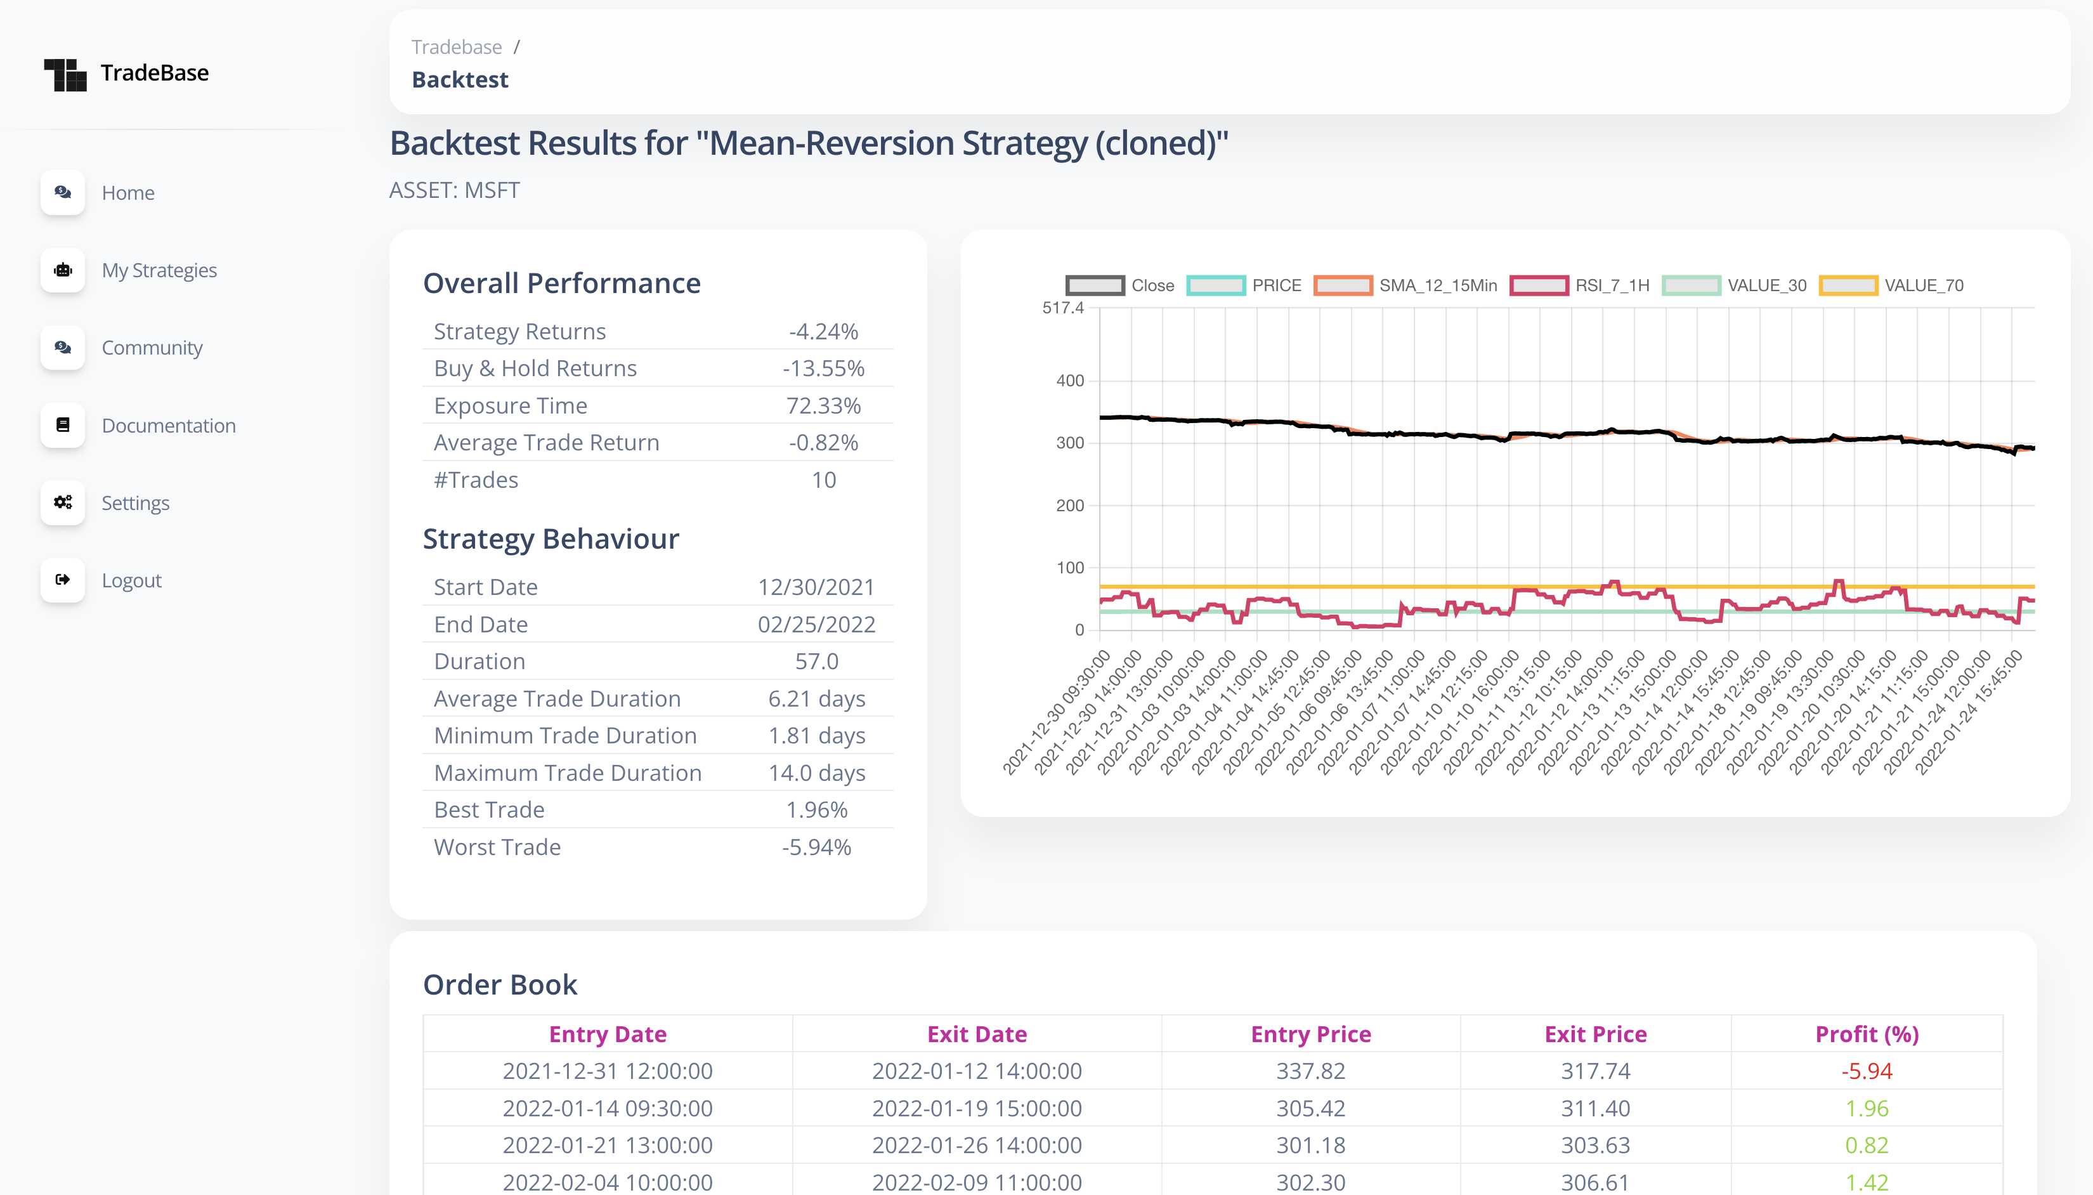Viewport: 2093px width, 1195px height.
Task: Click the Tradebase breadcrumb link
Action: click(456, 47)
